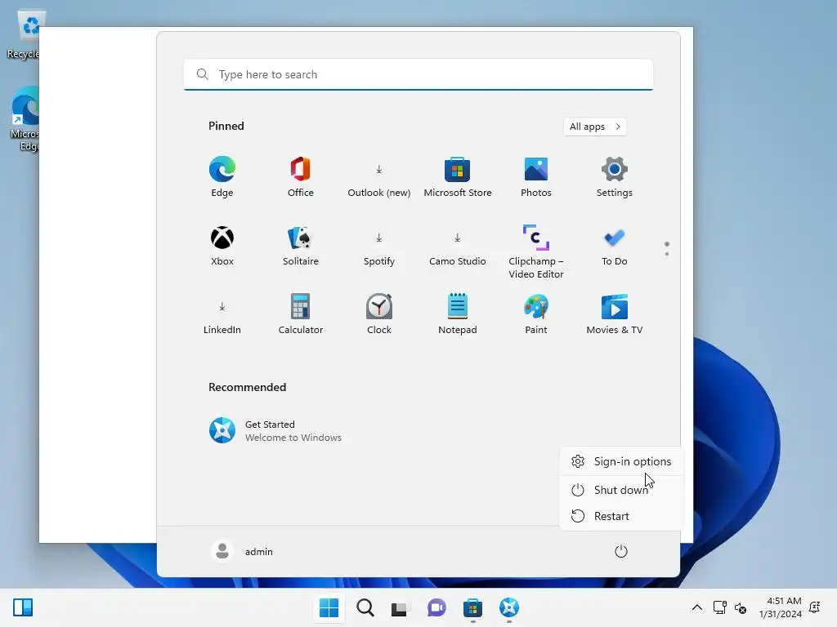The image size is (837, 627).
Task: Open Get Started recommended item
Action: [x=275, y=430]
